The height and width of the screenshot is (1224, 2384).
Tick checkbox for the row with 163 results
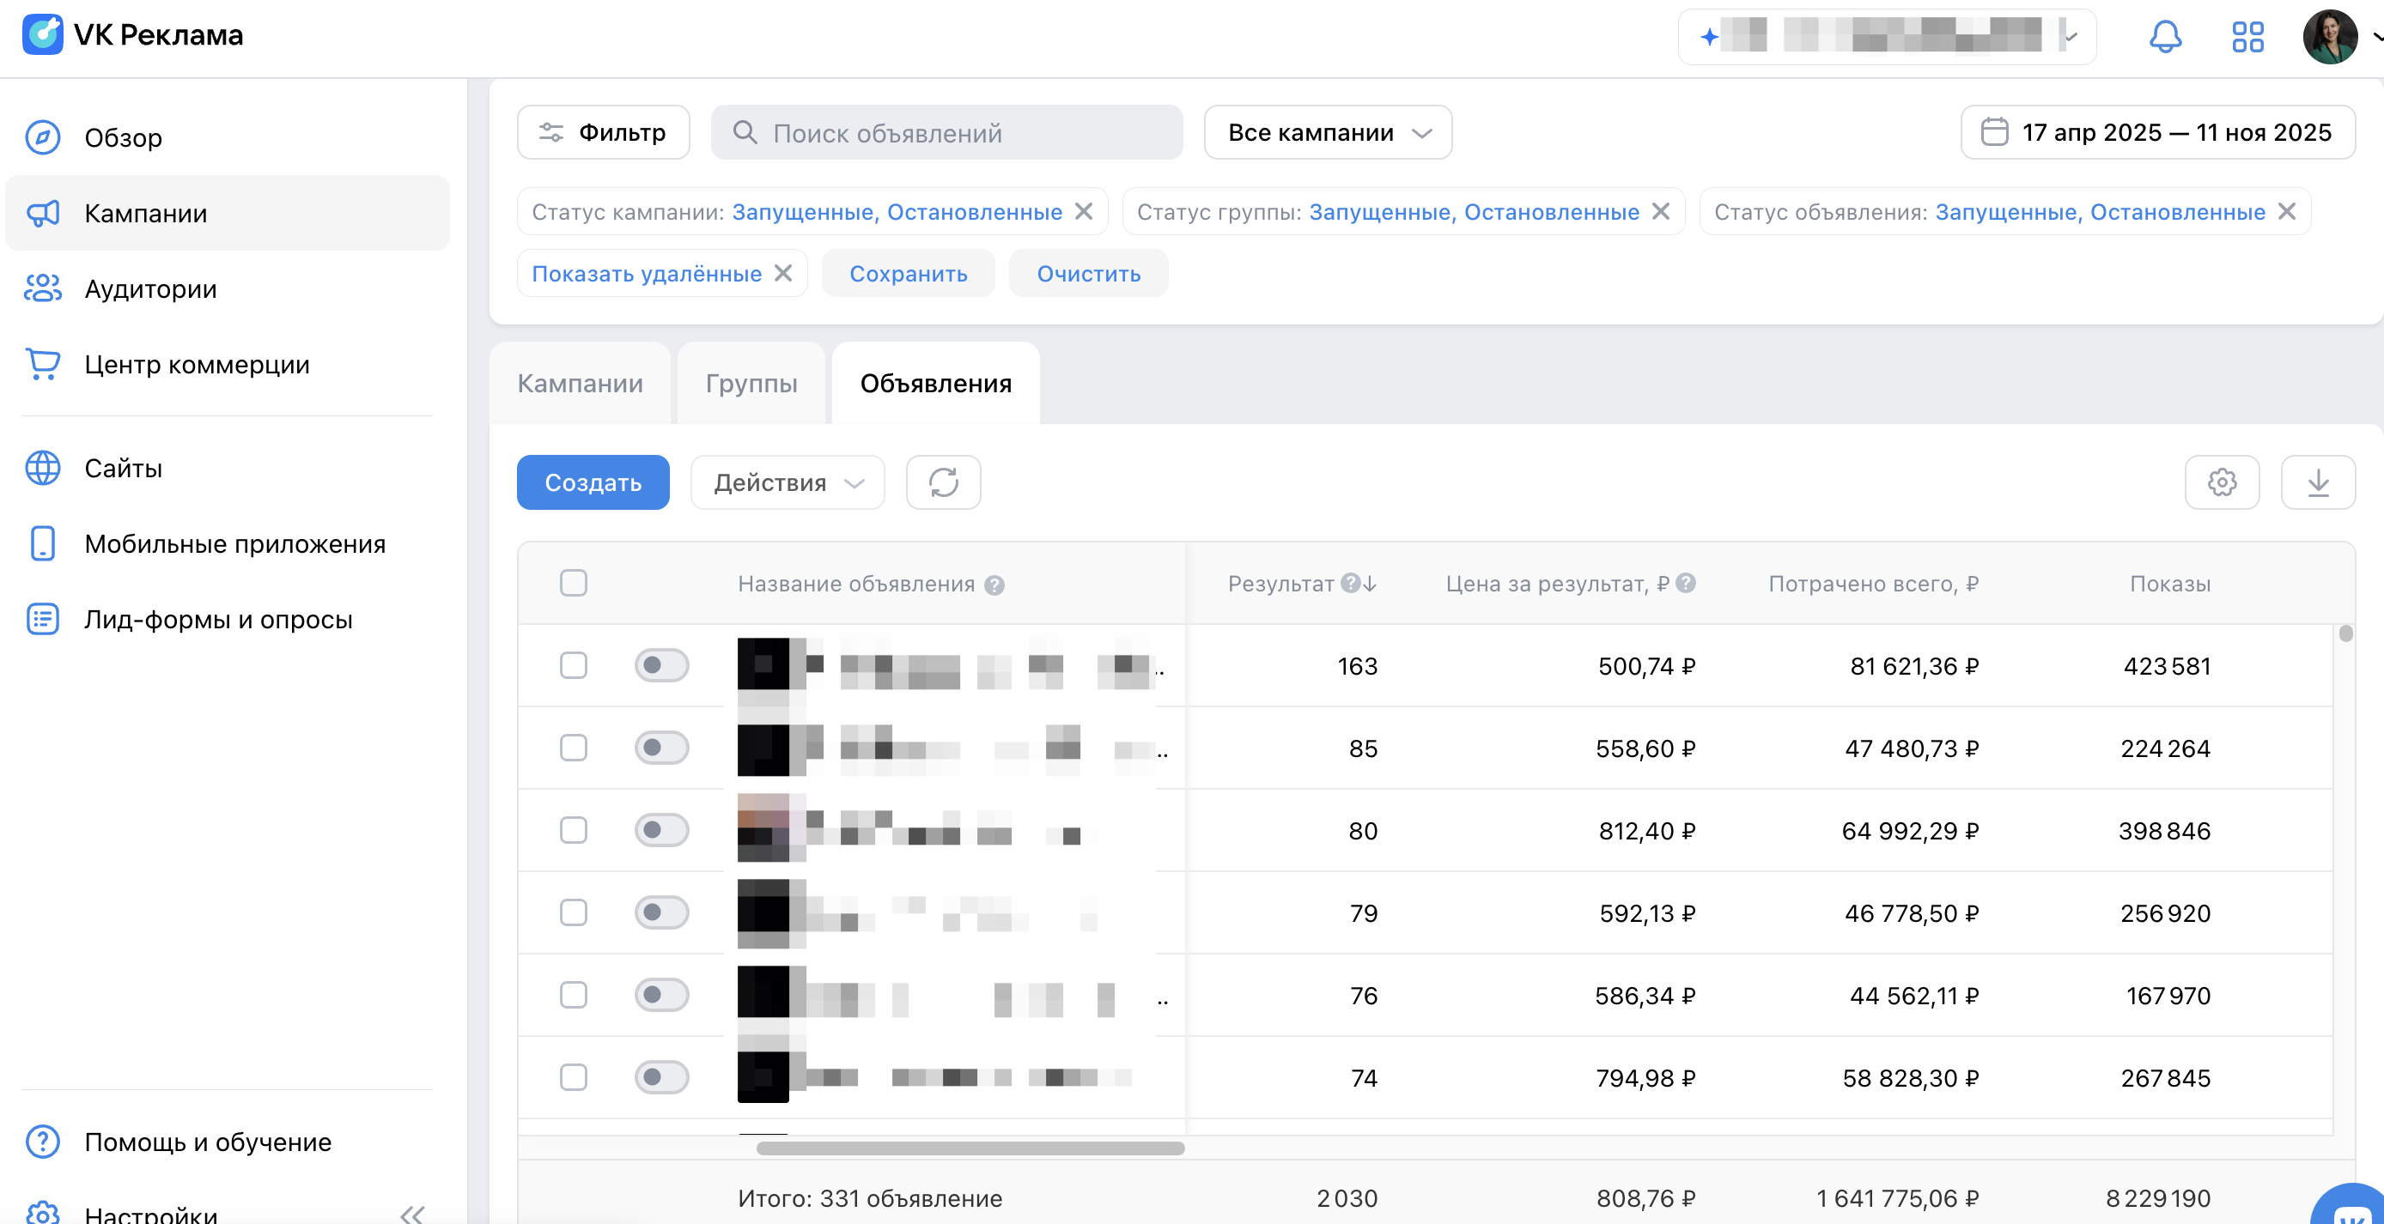(x=574, y=665)
